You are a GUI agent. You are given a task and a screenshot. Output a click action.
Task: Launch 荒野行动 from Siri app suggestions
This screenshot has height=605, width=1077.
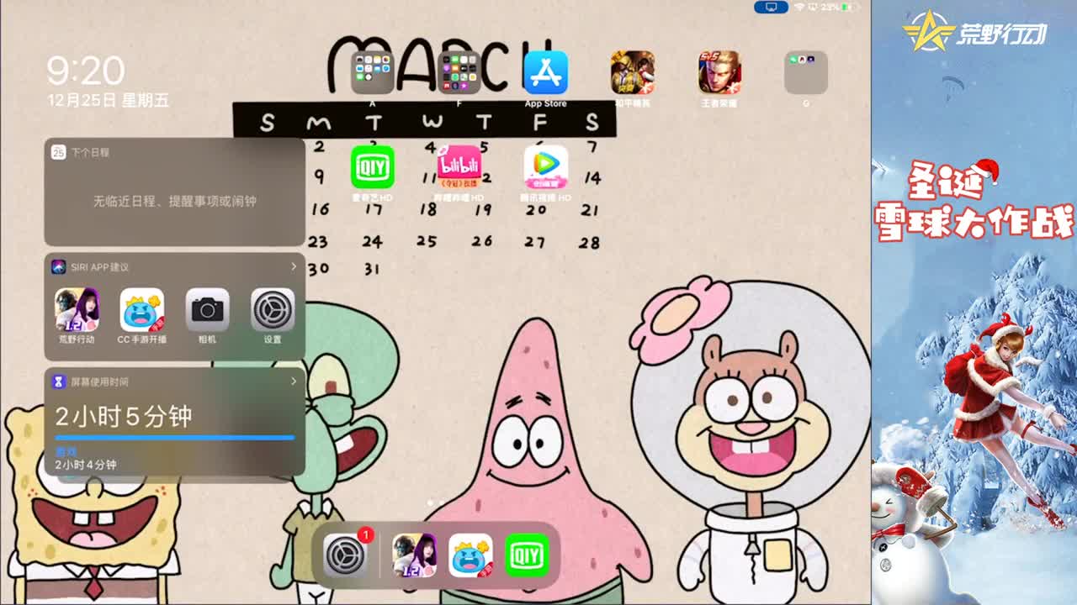pos(77,310)
